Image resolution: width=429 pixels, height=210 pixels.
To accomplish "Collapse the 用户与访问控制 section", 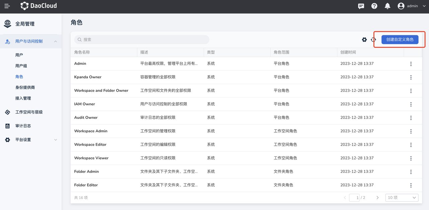I will point(56,42).
